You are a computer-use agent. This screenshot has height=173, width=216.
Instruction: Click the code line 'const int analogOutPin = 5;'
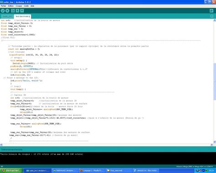pos(24,49)
